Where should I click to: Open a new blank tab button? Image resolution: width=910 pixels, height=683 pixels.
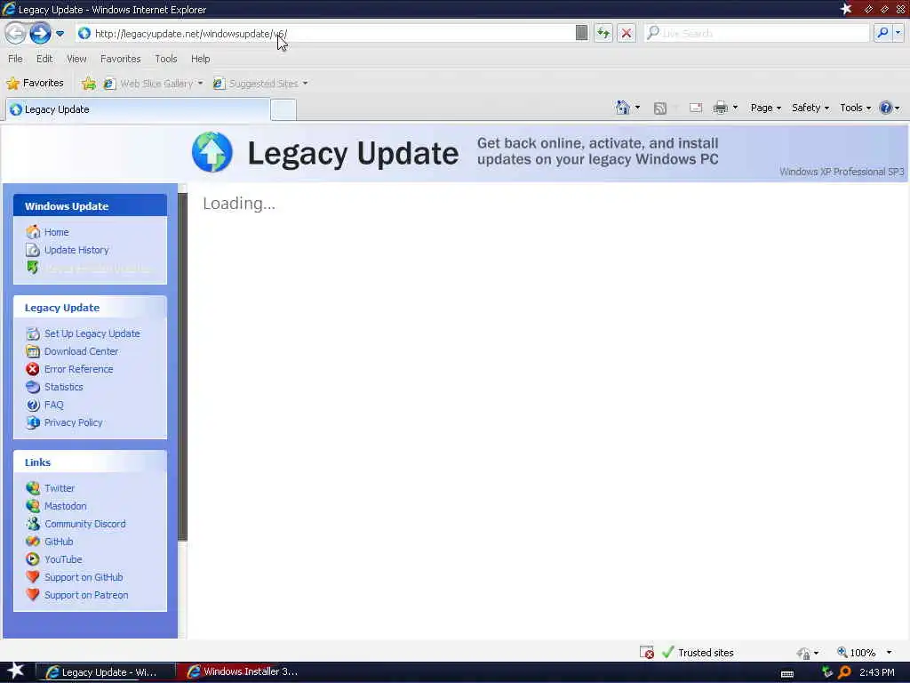click(283, 109)
